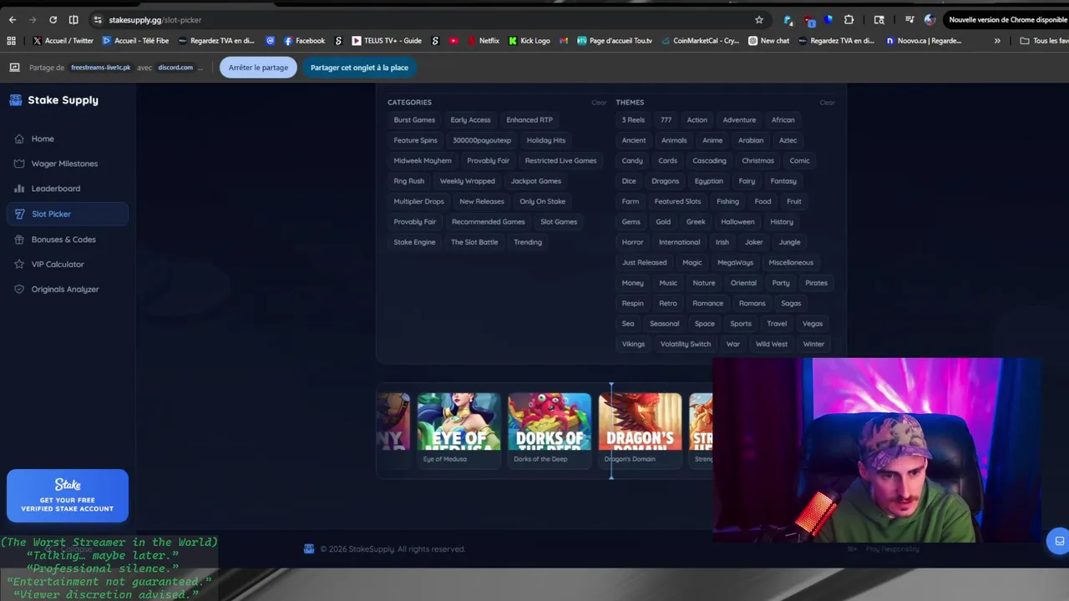
Task: Select Just Released theme chip
Action: [x=644, y=262]
